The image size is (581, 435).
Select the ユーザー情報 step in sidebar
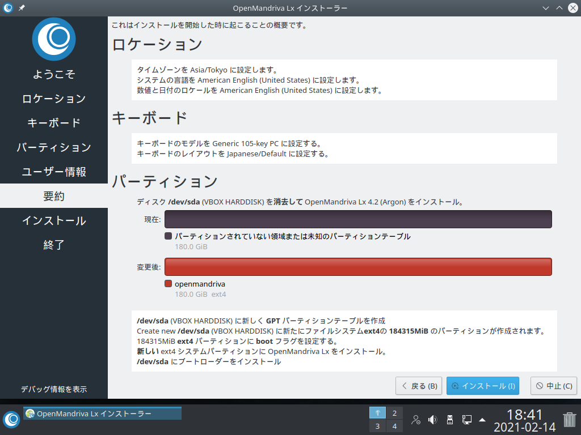[x=54, y=172]
